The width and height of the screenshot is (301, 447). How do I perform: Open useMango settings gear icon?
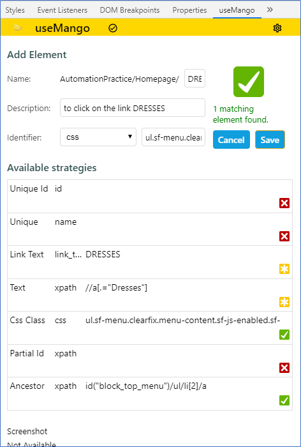(x=277, y=28)
